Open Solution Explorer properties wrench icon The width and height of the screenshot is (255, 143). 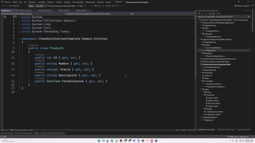[x=218, y=14]
